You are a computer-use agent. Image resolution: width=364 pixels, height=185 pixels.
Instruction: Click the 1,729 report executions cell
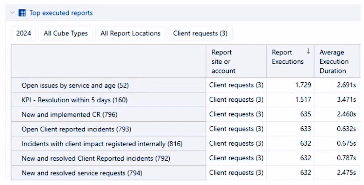(303, 85)
